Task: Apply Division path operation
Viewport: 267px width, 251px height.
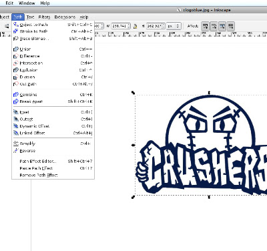Action: 53,77
